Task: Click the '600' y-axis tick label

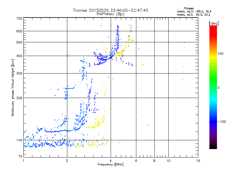Action: point(19,31)
